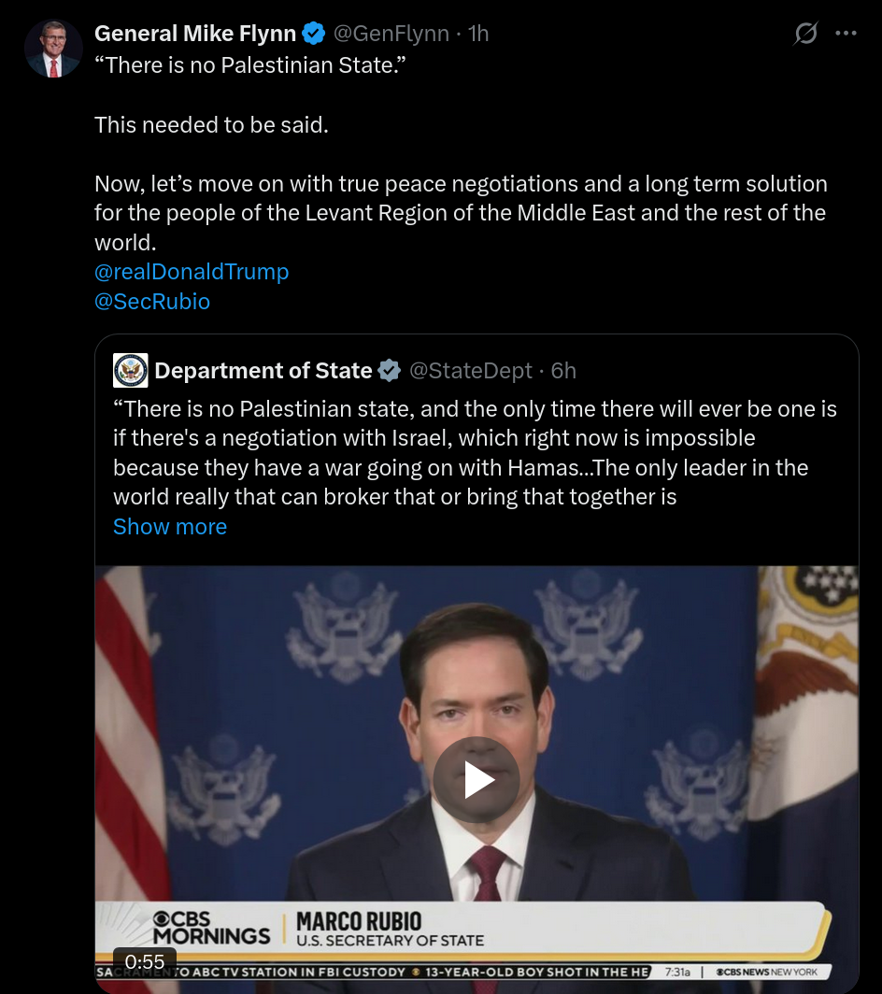This screenshot has height=994, width=882.
Task: Open the General Mike Flynn display name link
Action: coord(195,35)
